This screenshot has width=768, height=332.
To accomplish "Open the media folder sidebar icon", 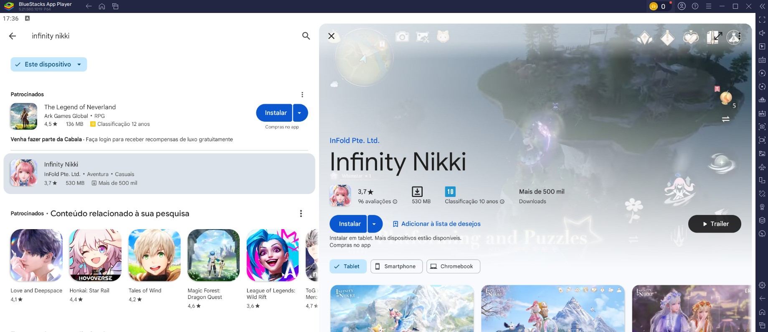I will [762, 153].
